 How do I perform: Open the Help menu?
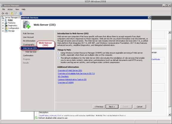point(23,9)
